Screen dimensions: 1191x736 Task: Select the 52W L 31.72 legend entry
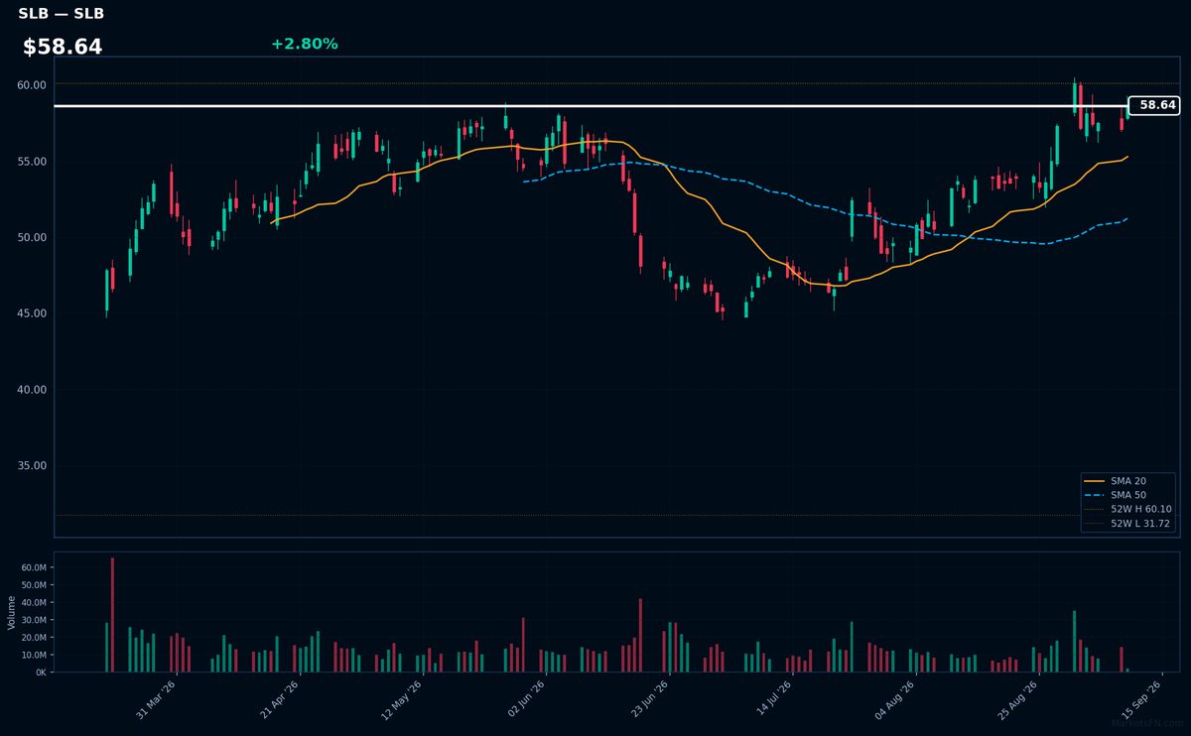tap(1129, 523)
